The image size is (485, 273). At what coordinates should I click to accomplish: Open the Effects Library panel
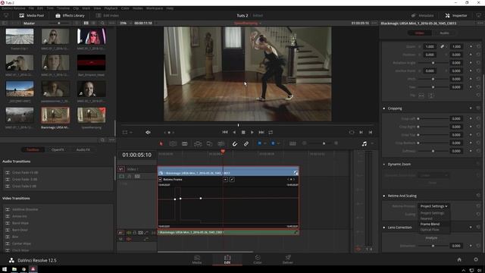70,15
